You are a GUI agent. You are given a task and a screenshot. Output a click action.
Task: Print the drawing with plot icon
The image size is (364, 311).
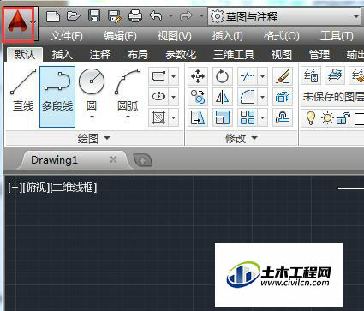point(135,16)
